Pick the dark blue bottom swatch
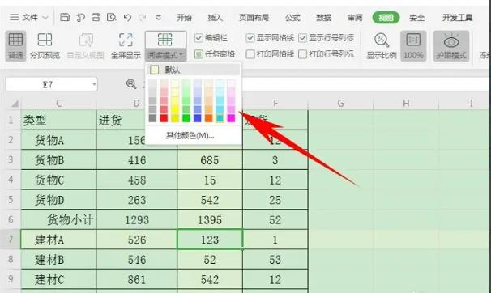 (197, 118)
